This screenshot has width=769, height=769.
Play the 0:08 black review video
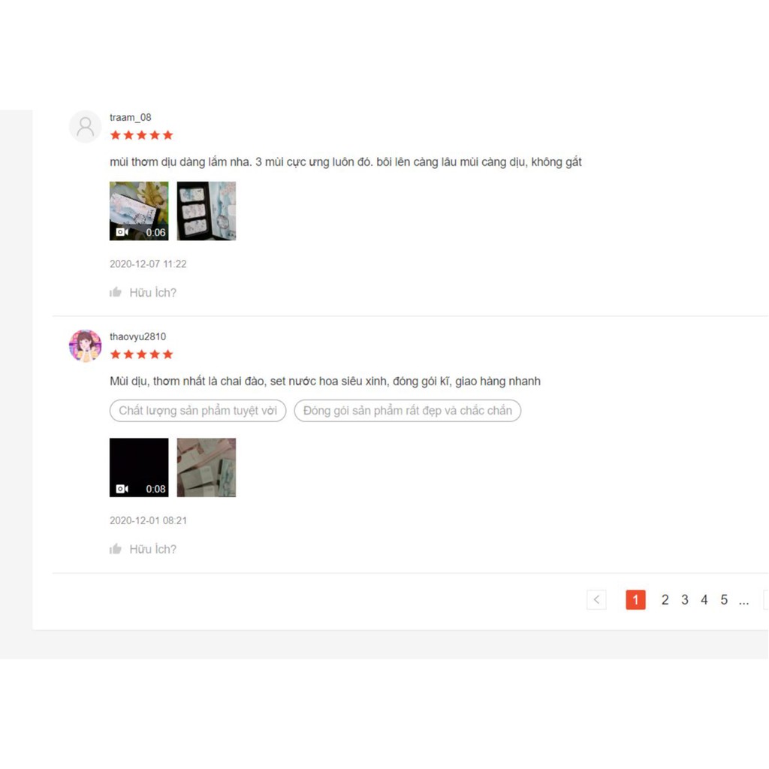click(x=139, y=467)
